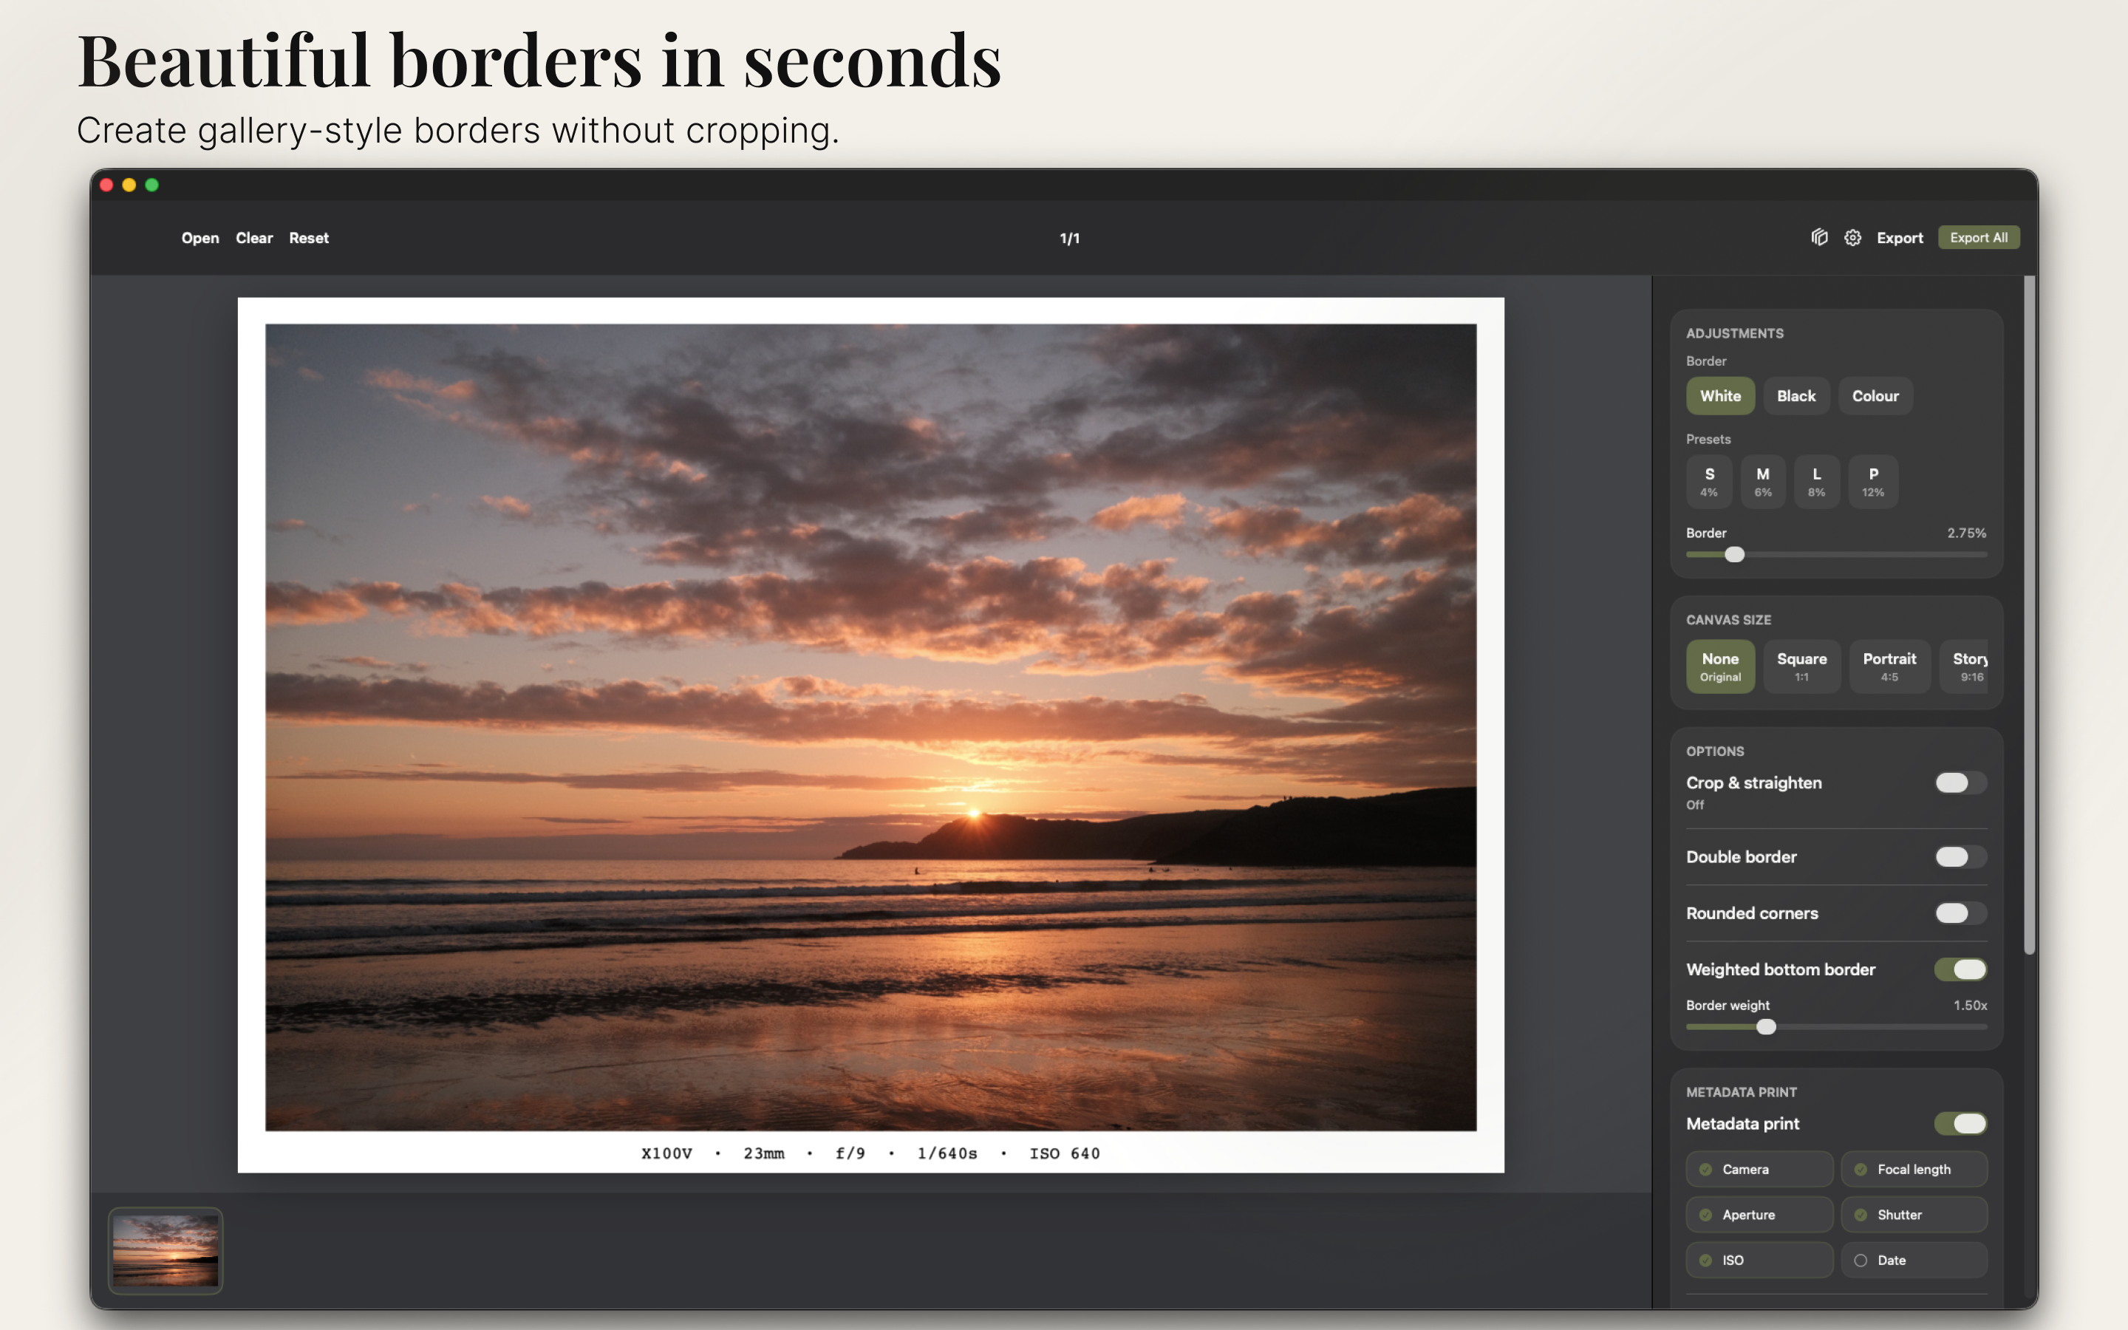Minimize window with yellow button
Viewport: 2128px width, 1330px height.
[129, 185]
